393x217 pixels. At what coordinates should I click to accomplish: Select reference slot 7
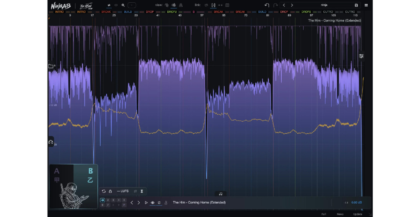[x=108, y=205]
